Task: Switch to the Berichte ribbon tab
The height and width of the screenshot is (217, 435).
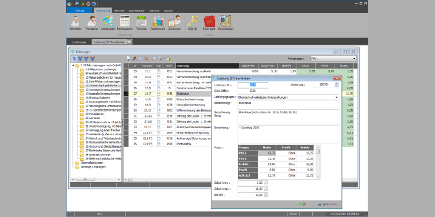Action: 119,10
